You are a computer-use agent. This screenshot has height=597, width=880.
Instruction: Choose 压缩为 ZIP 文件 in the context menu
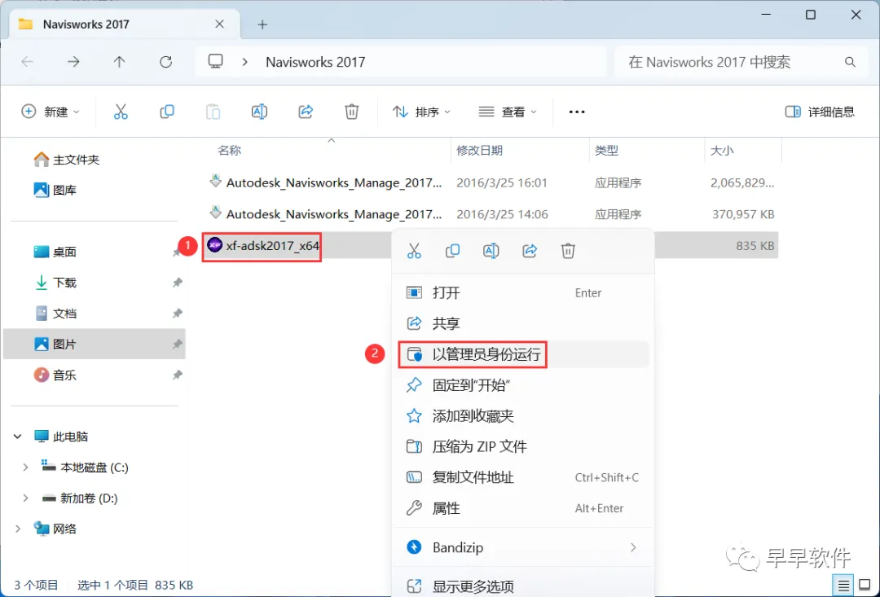tap(523, 446)
